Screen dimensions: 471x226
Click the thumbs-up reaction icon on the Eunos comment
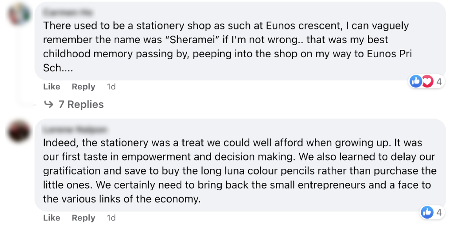(415, 81)
